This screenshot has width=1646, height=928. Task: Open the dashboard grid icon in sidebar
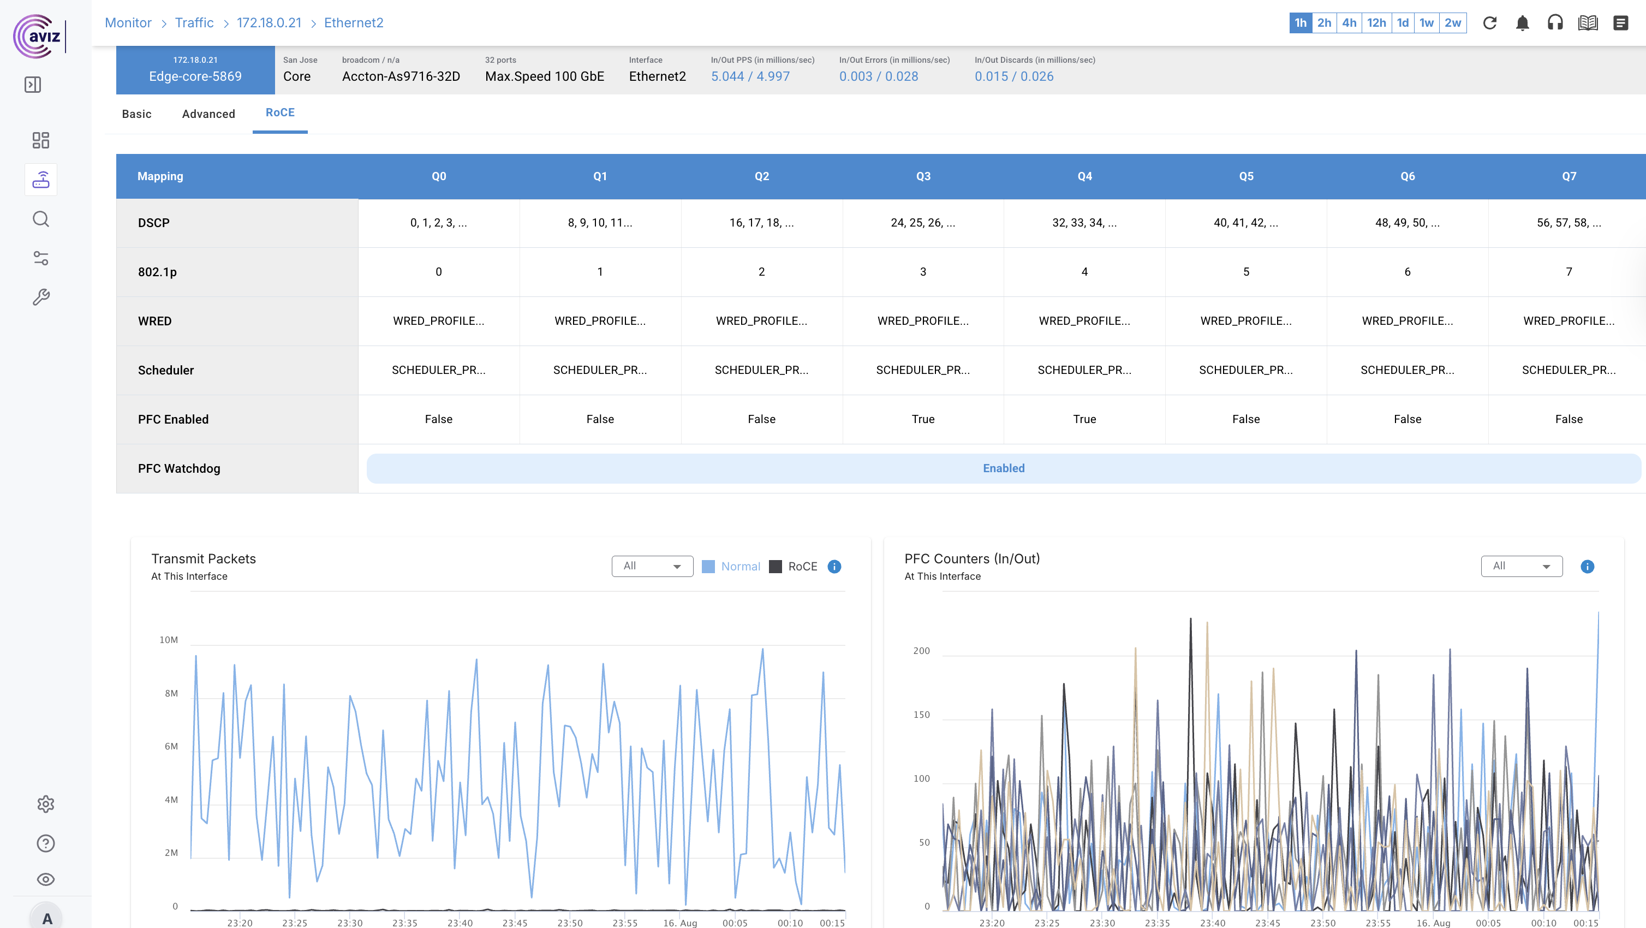click(40, 140)
